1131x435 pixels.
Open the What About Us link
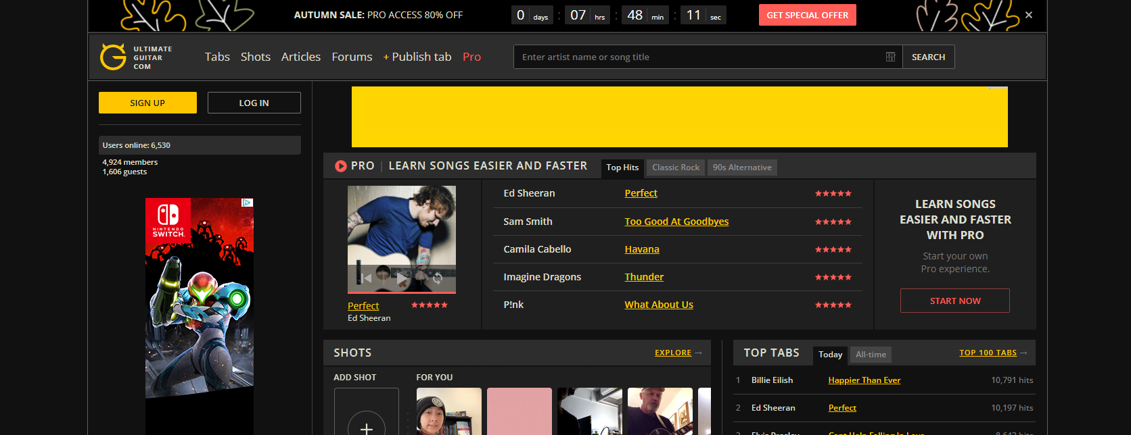click(659, 305)
